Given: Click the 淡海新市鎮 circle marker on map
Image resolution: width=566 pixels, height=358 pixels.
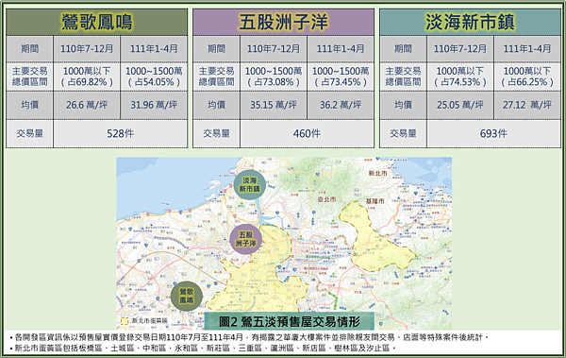Looking at the screenshot, I should tap(249, 185).
